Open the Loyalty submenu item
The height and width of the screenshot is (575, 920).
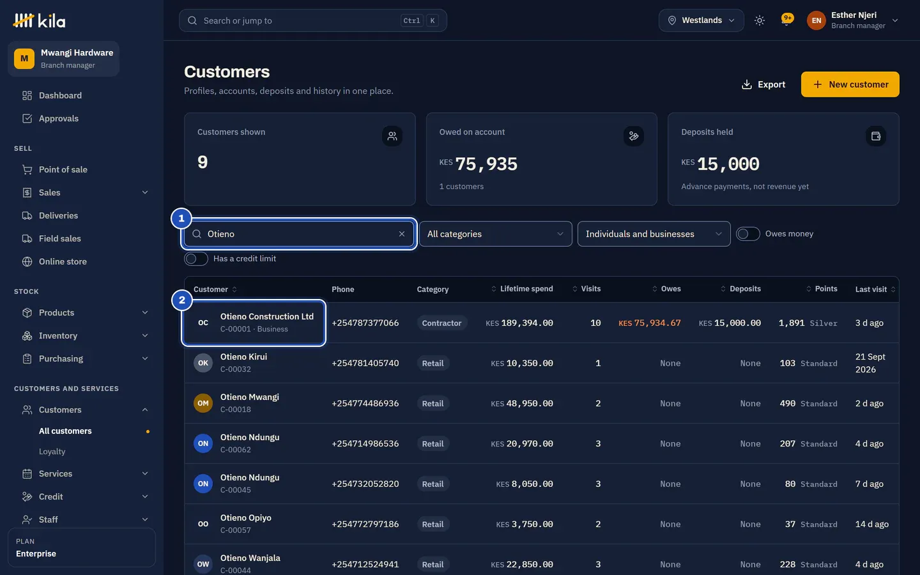coord(95,452)
